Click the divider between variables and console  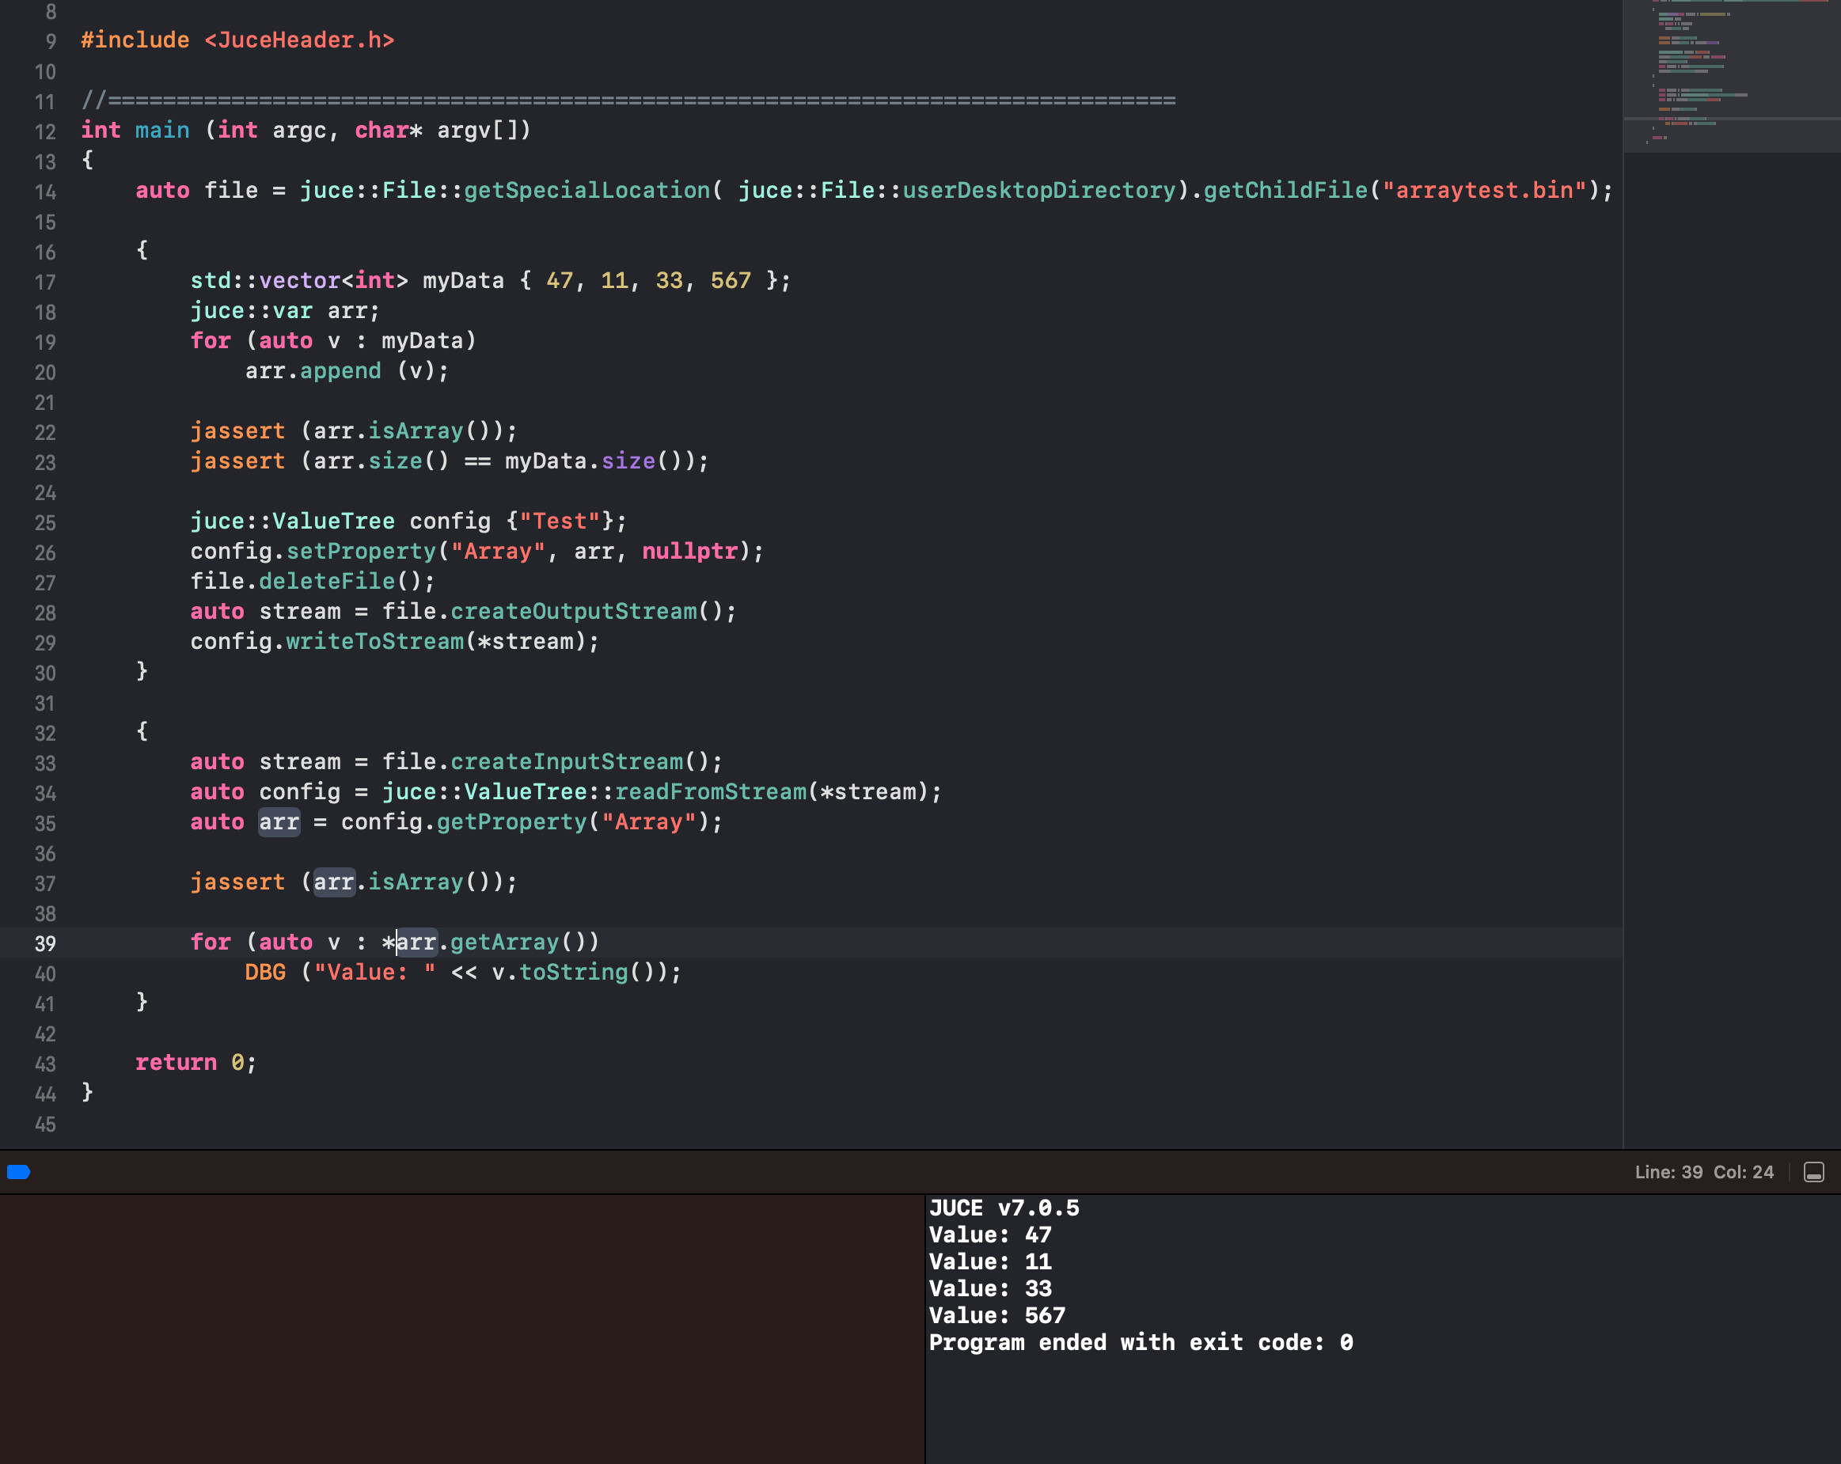(925, 1329)
